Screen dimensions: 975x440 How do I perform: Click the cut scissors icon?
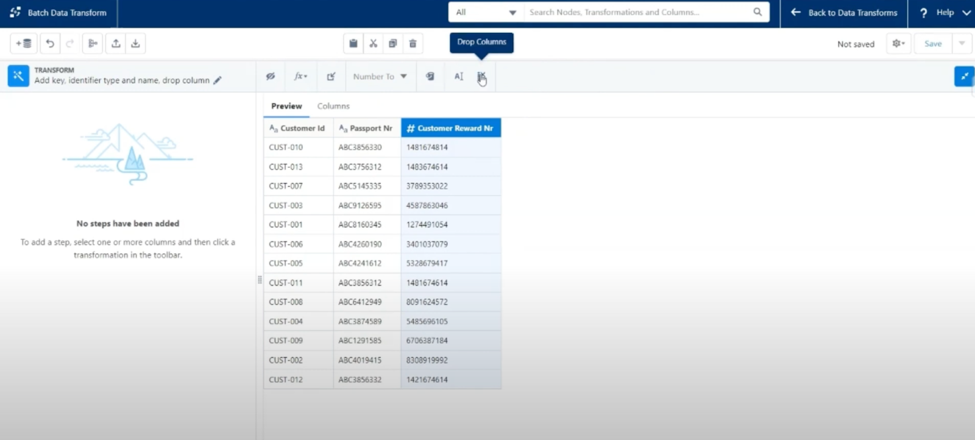[x=373, y=43]
